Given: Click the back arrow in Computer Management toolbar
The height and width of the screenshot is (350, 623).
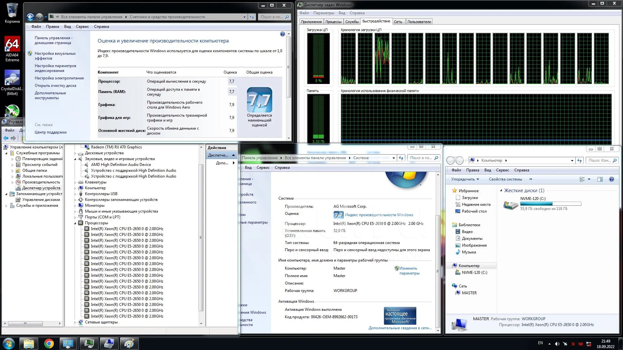Looking at the screenshot, I should click(6, 138).
